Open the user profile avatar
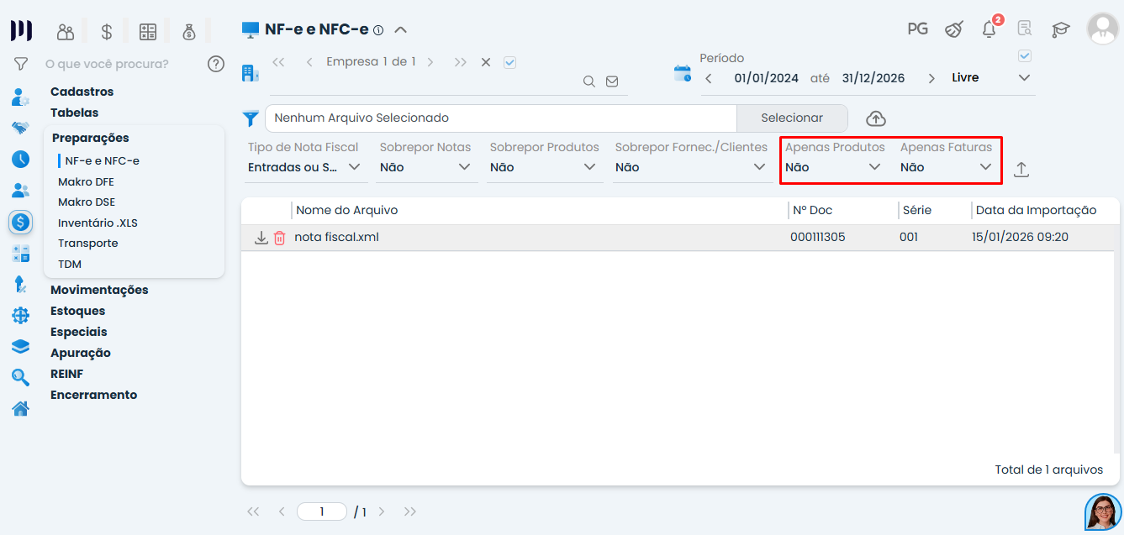The height and width of the screenshot is (535, 1124). coord(1103,29)
